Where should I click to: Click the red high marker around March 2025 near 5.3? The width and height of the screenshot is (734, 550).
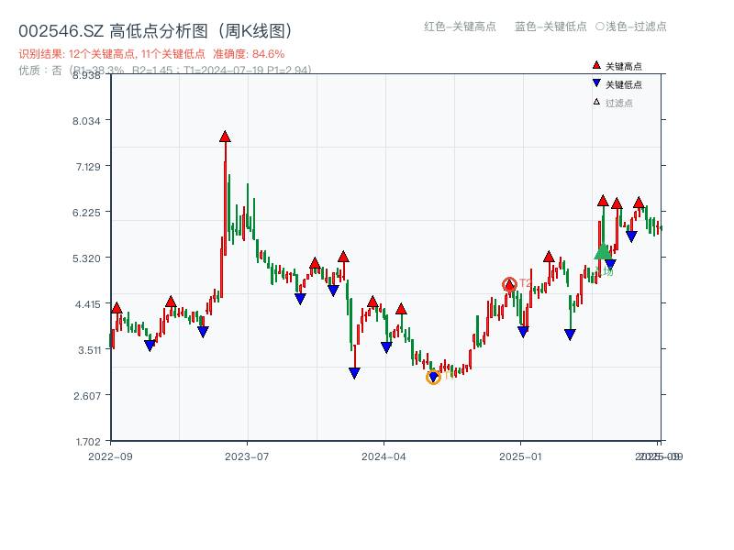coord(549,257)
